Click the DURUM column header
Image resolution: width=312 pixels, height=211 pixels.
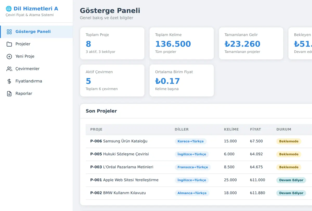pyautogui.click(x=284, y=129)
